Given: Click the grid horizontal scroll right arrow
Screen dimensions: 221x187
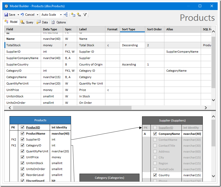Looking at the screenshot, I should click(x=206, y=108).
